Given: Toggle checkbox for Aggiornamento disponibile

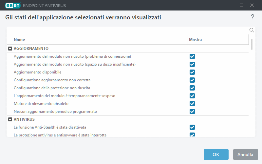Looking at the screenshot, I should [x=192, y=72].
